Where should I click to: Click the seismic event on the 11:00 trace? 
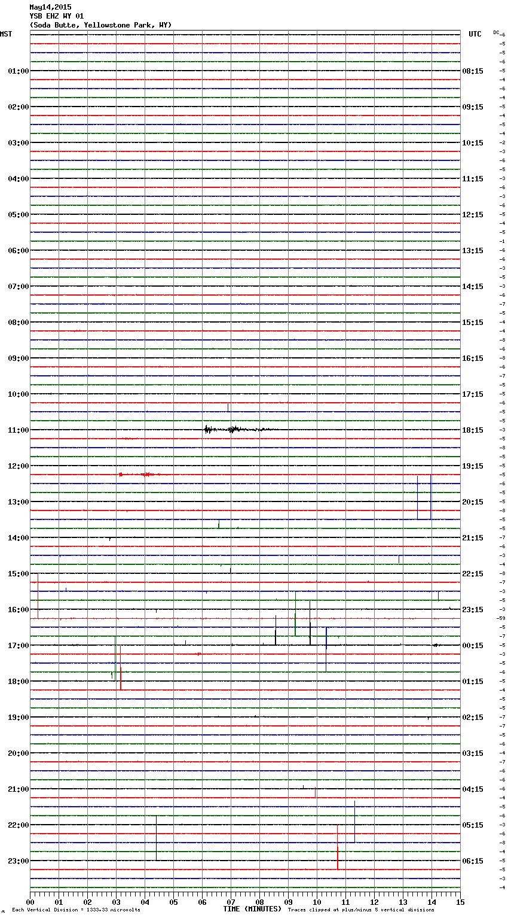239,429
